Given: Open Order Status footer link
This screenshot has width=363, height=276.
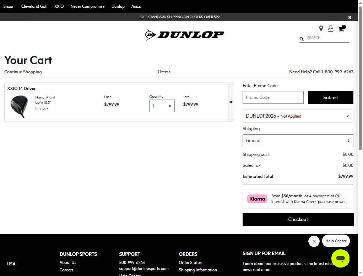Looking at the screenshot, I should click(x=190, y=263).
